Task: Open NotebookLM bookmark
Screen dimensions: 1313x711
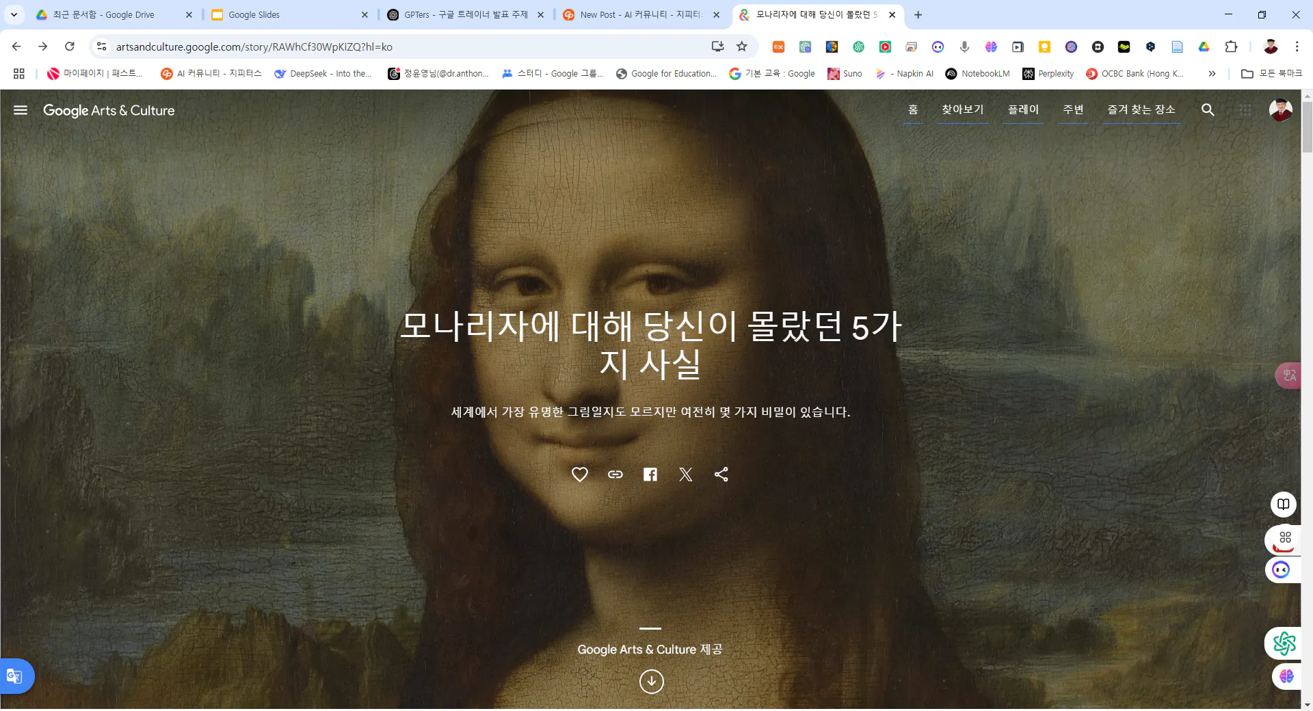Action: pos(977,74)
